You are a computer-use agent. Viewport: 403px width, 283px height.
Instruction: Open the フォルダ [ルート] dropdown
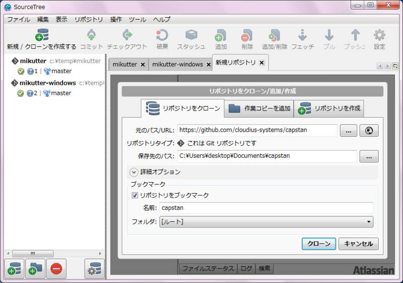[266, 222]
